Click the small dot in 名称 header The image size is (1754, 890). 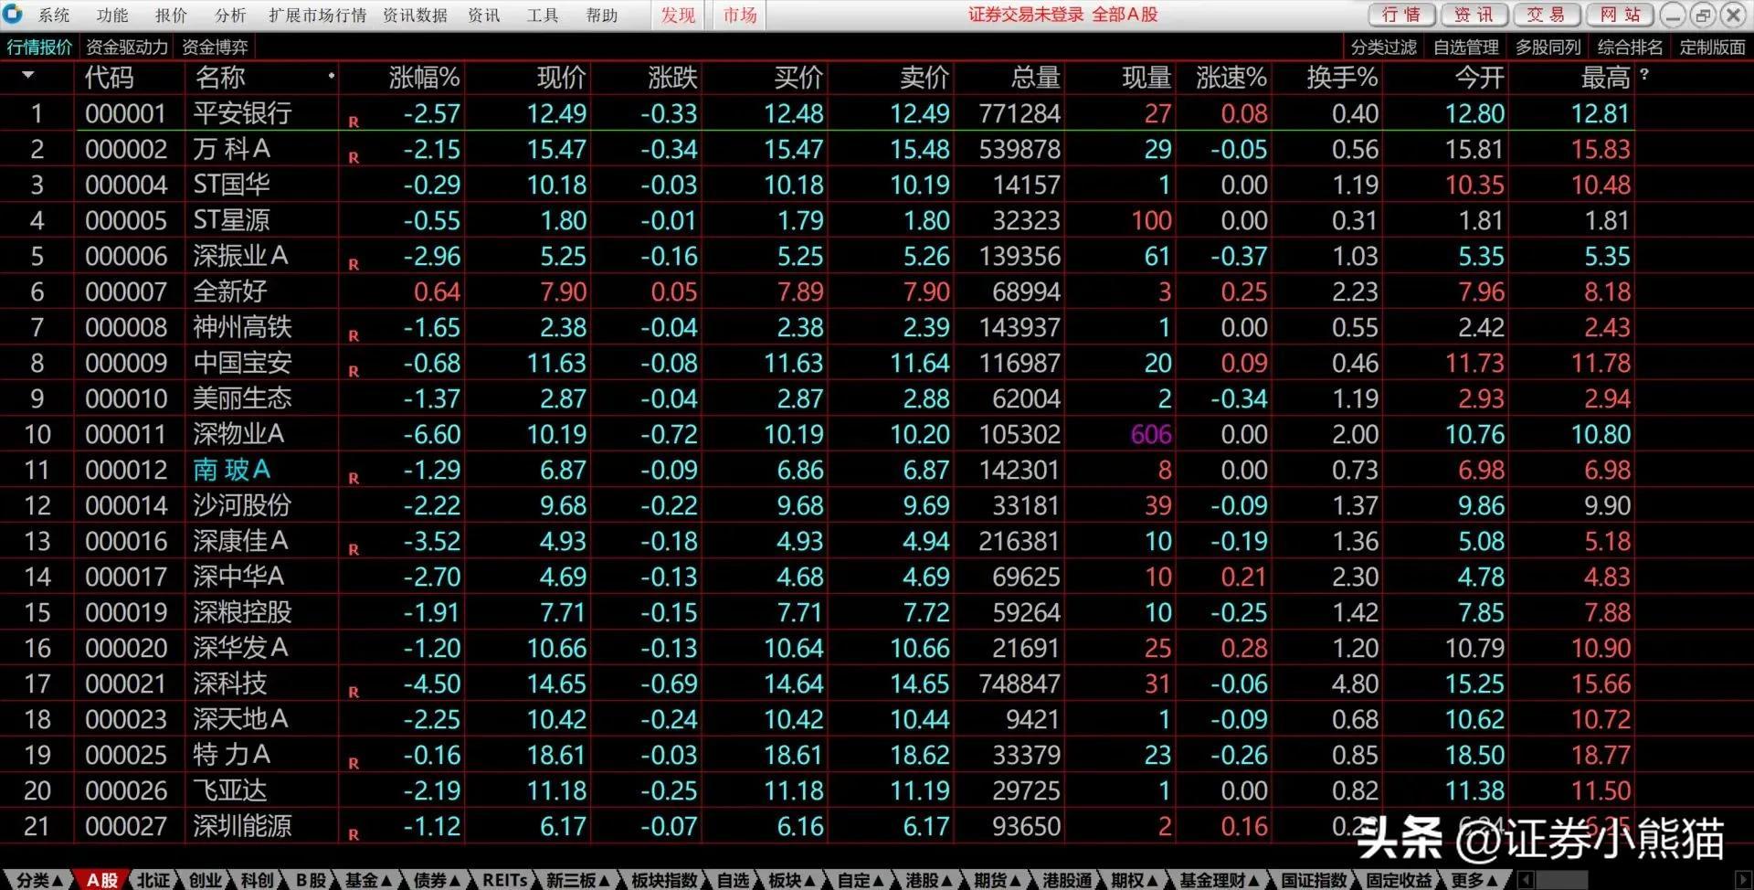331,76
